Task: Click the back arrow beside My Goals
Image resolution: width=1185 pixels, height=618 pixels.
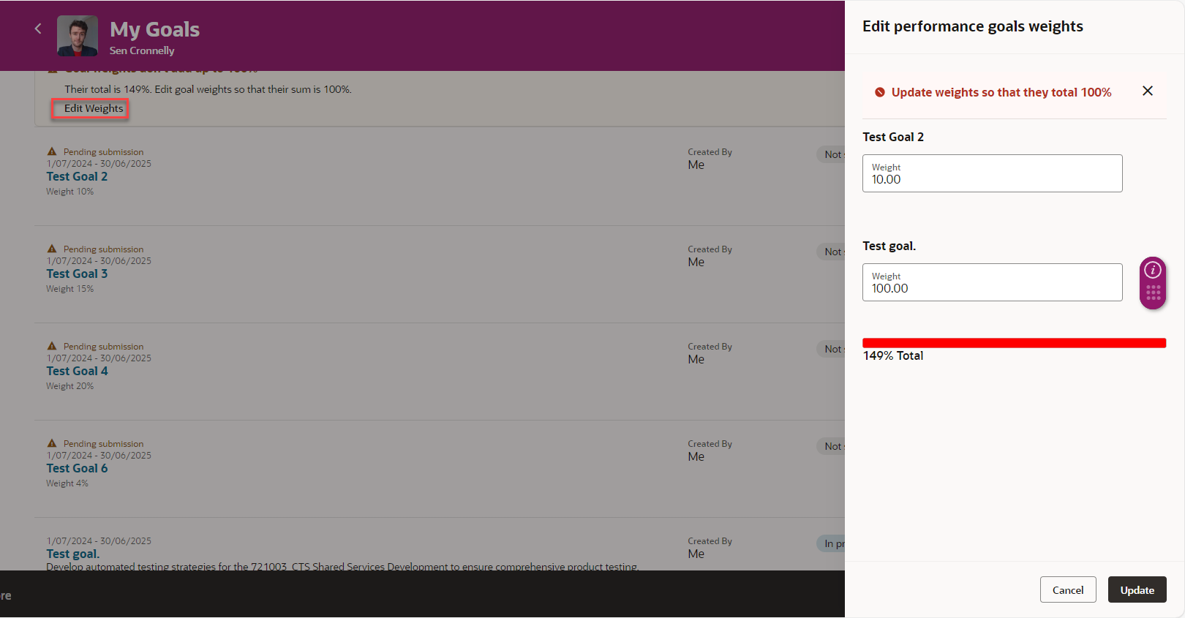Action: (x=38, y=29)
